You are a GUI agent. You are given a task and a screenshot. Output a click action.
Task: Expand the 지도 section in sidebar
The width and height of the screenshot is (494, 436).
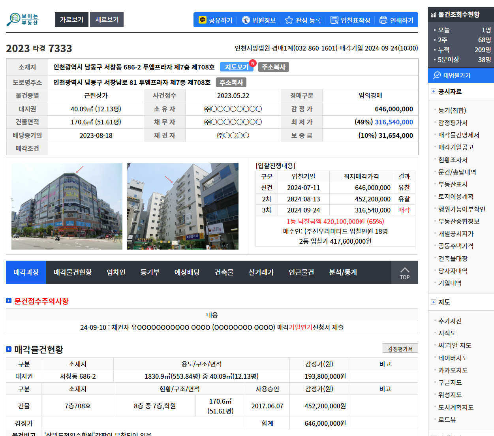(x=434, y=302)
